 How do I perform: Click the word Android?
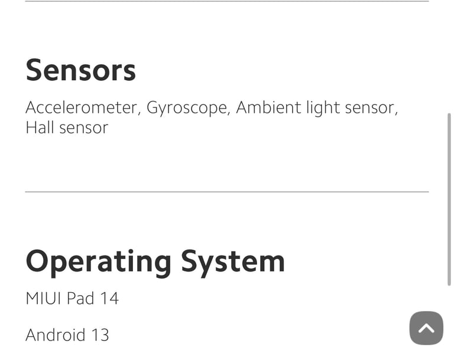click(56, 335)
